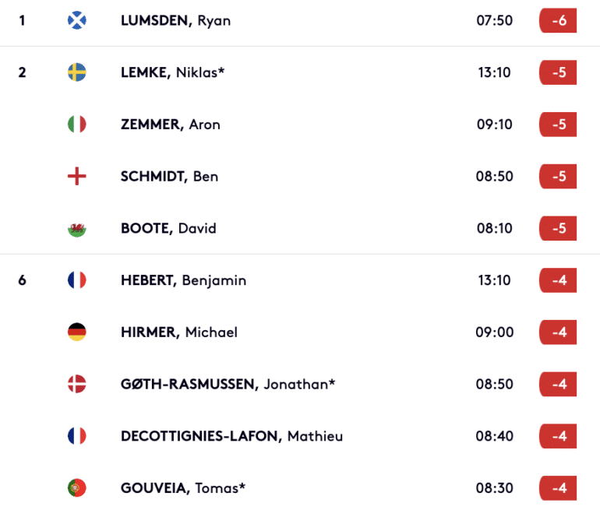The height and width of the screenshot is (510, 600).
Task: Open player LUMSDEN, Ryan
Action: (x=175, y=21)
